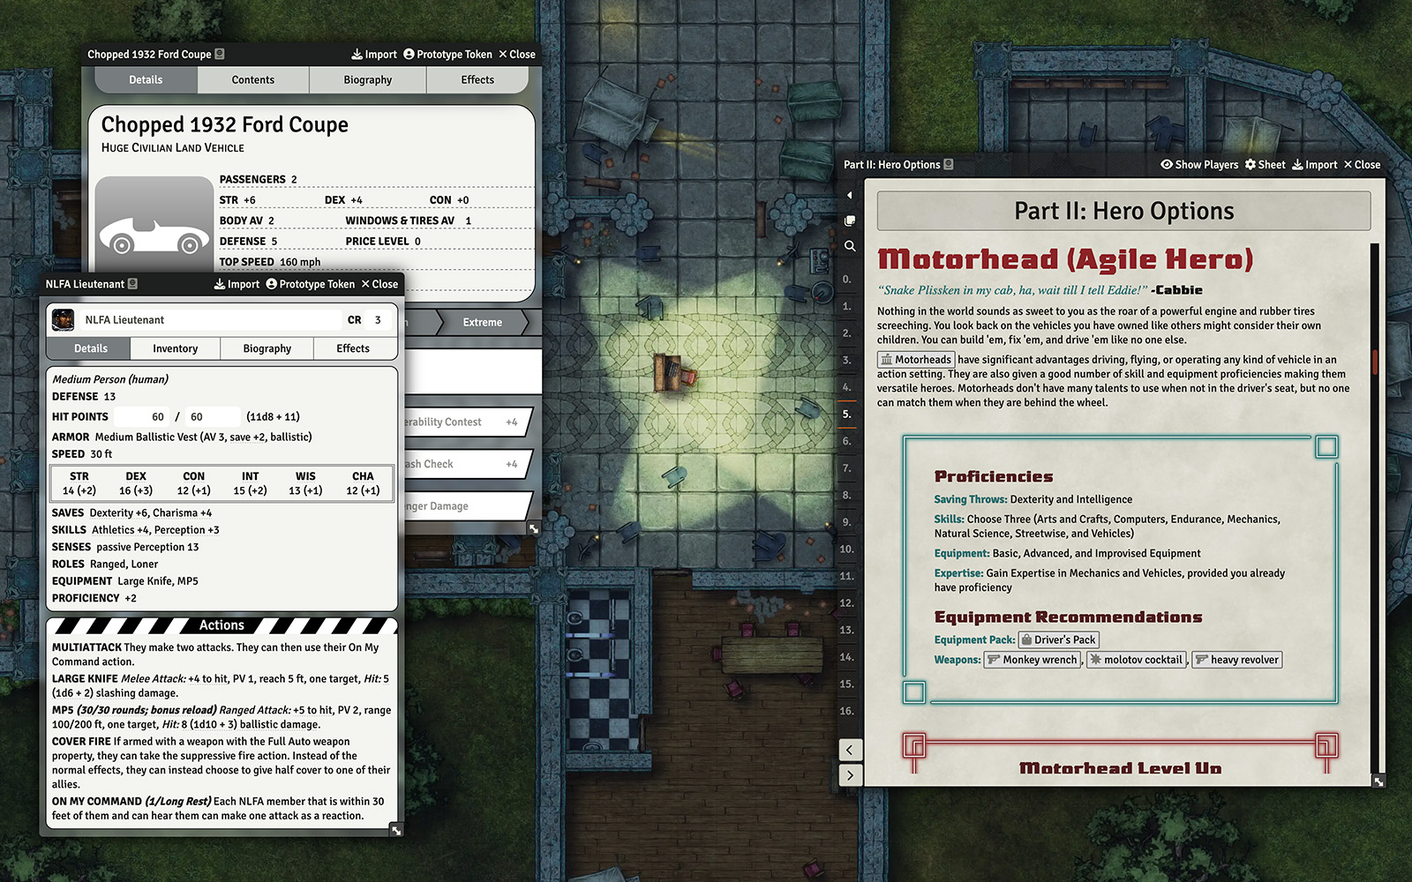This screenshot has width=1412, height=882.
Task: Switch to Contents tab in Ford Coupe sheet
Action: click(x=253, y=79)
